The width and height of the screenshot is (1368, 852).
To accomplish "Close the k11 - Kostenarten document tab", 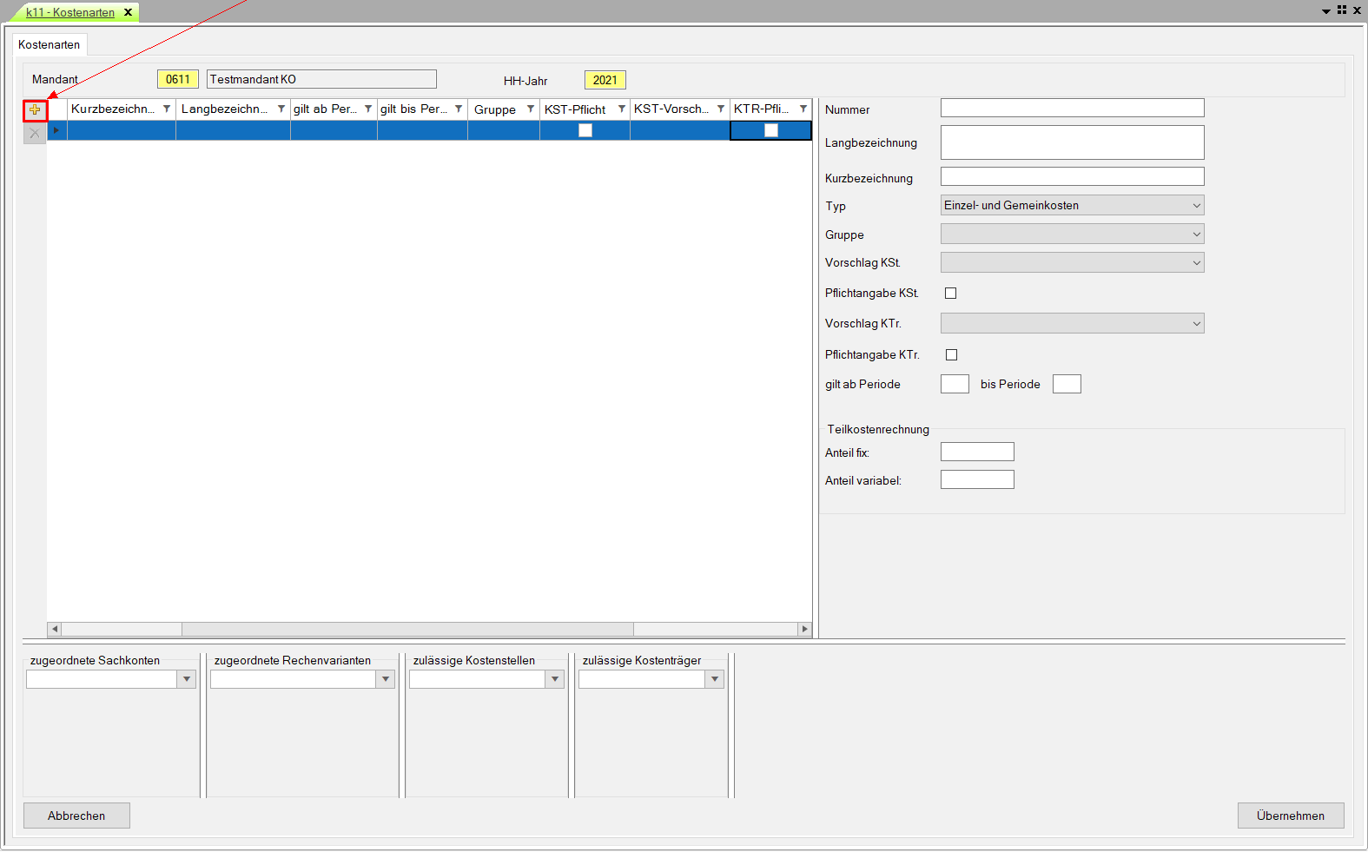I will pos(128,12).
